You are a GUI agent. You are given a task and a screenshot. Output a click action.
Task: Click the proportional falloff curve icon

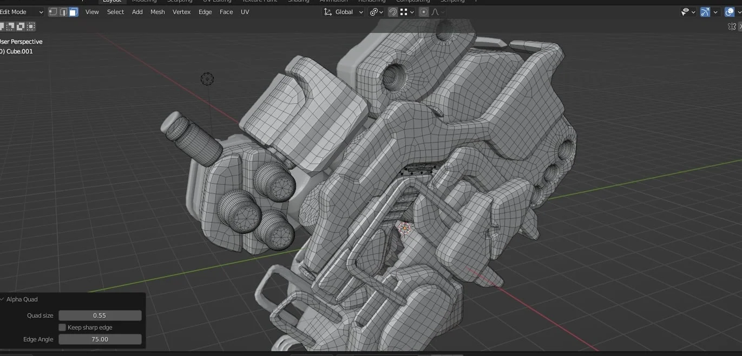[436, 11]
